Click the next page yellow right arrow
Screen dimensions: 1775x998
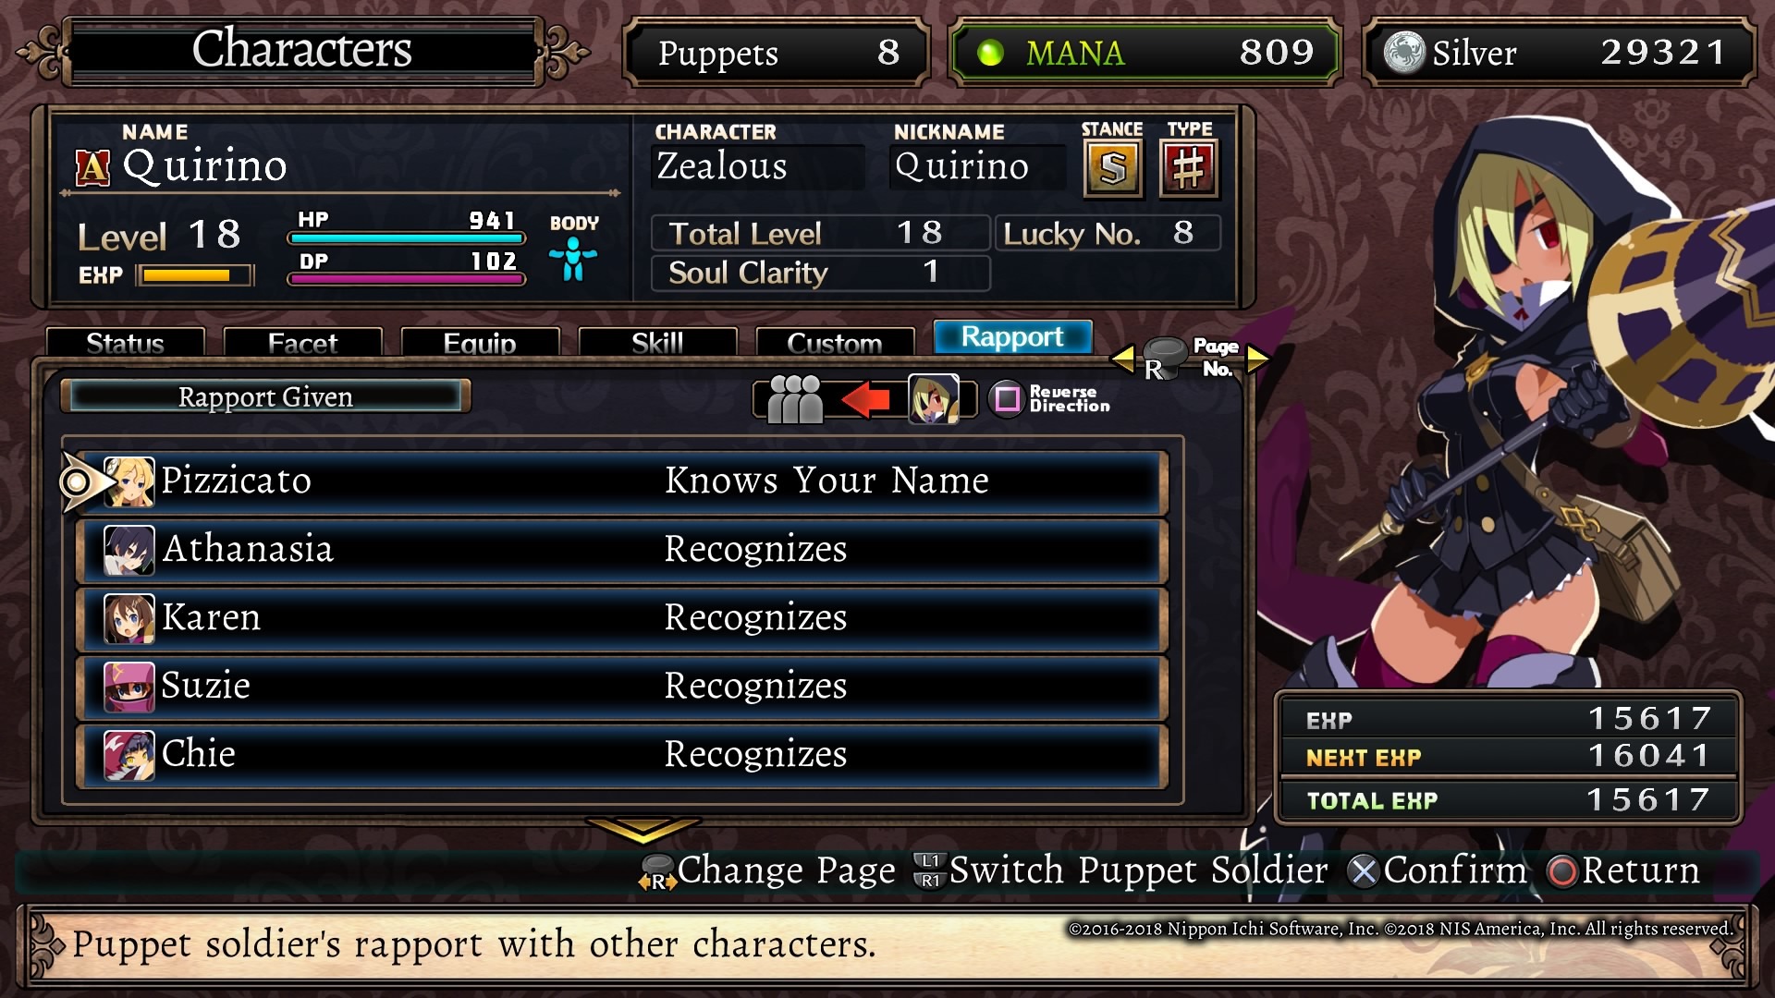(1257, 359)
